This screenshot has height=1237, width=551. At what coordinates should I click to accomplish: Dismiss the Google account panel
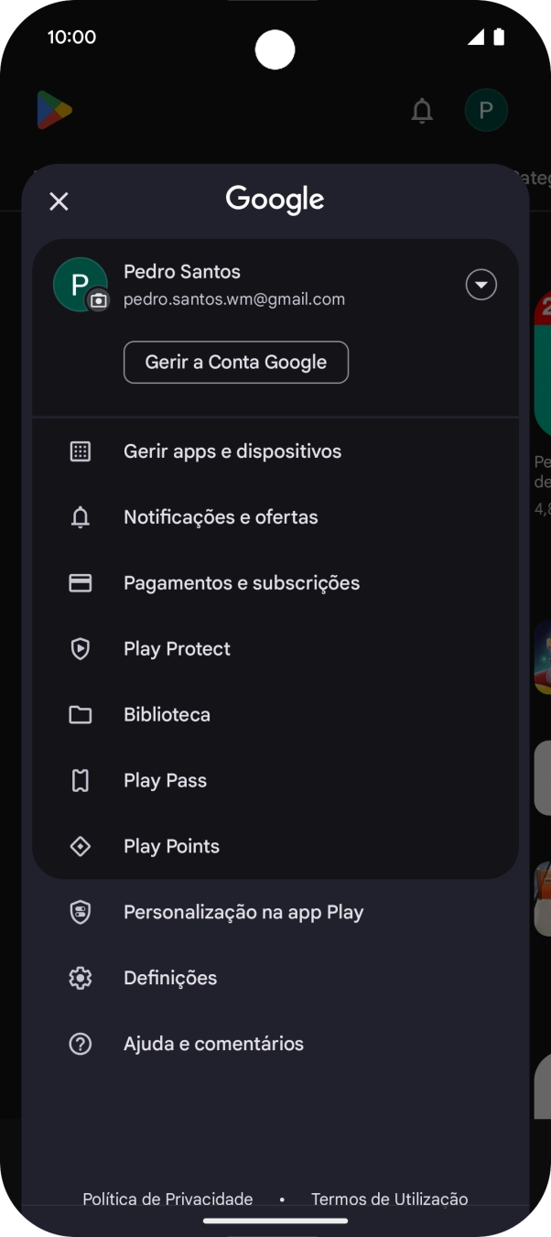coord(59,201)
